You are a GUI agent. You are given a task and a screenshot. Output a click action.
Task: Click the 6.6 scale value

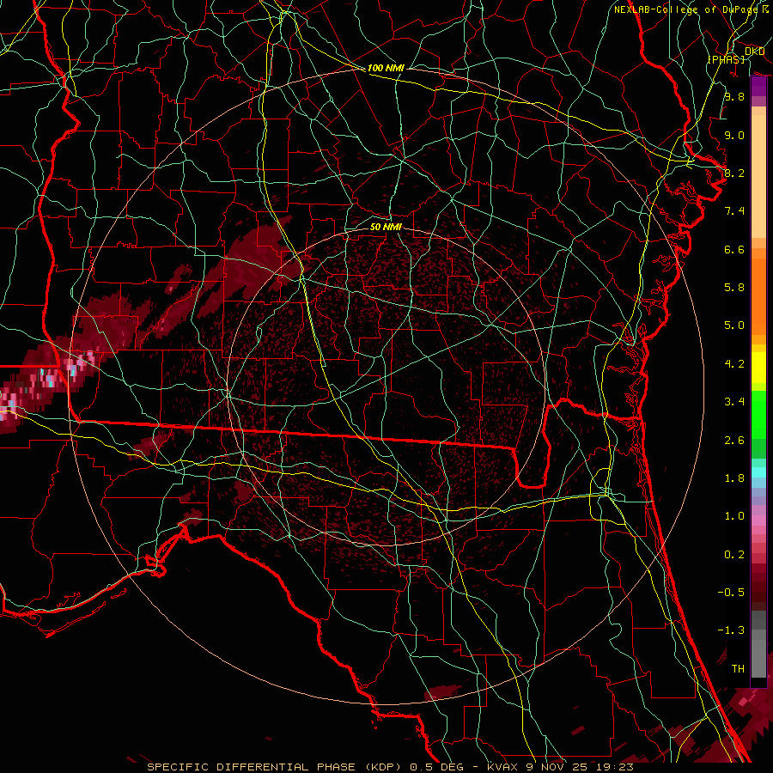(x=734, y=249)
